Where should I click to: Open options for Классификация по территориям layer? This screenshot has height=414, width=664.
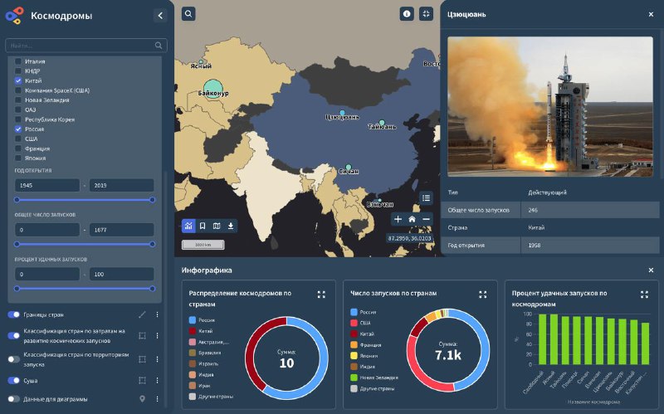tap(157, 359)
